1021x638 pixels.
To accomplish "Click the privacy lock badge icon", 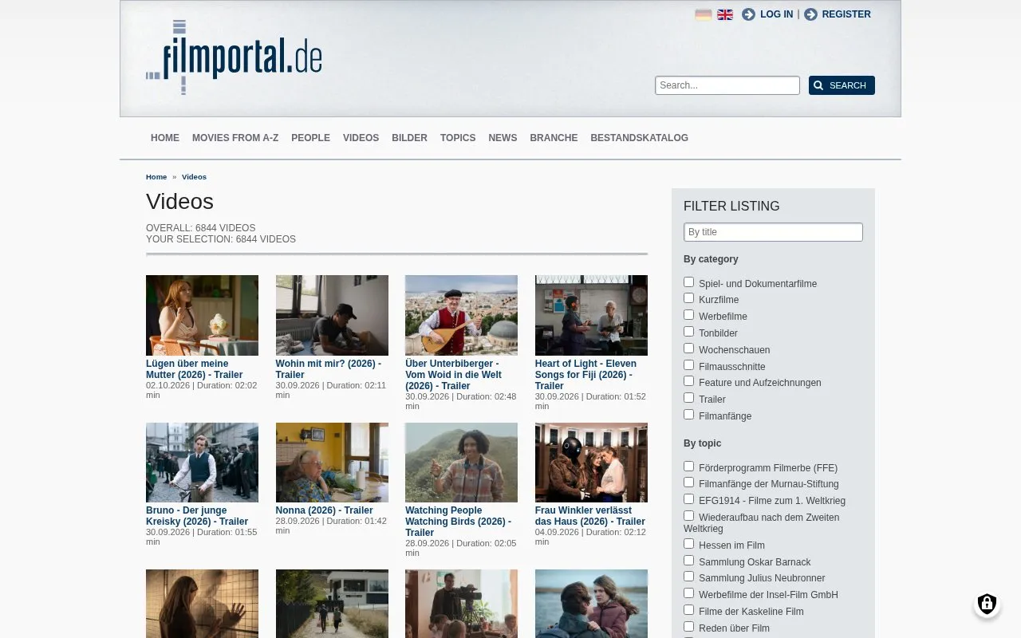I will coord(987,604).
